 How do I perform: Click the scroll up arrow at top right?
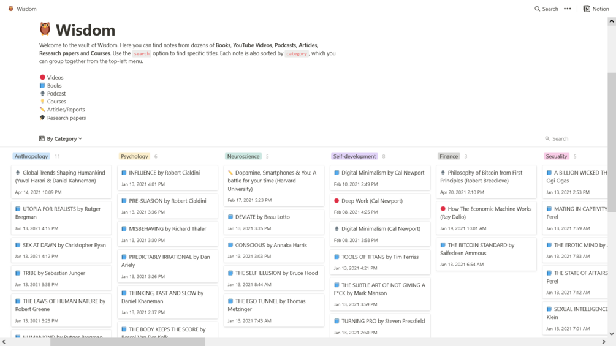coord(612,21)
